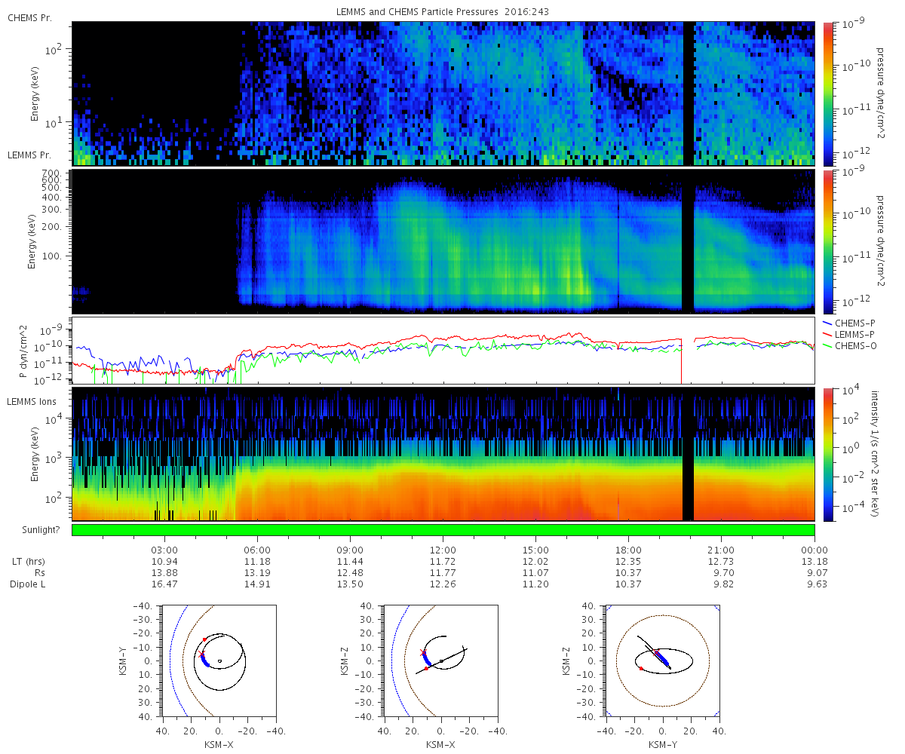Click the LEMMS pressure color bar
905x754 pixels.
coord(827,241)
